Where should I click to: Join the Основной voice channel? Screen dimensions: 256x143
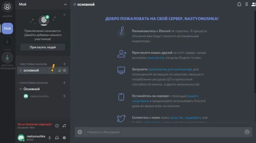pyautogui.click(x=31, y=89)
